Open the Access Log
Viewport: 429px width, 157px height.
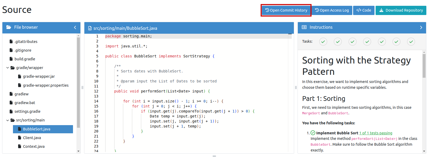point(332,10)
